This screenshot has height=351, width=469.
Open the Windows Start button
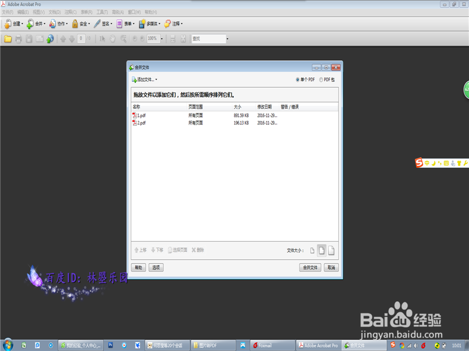pyautogui.click(x=8, y=345)
